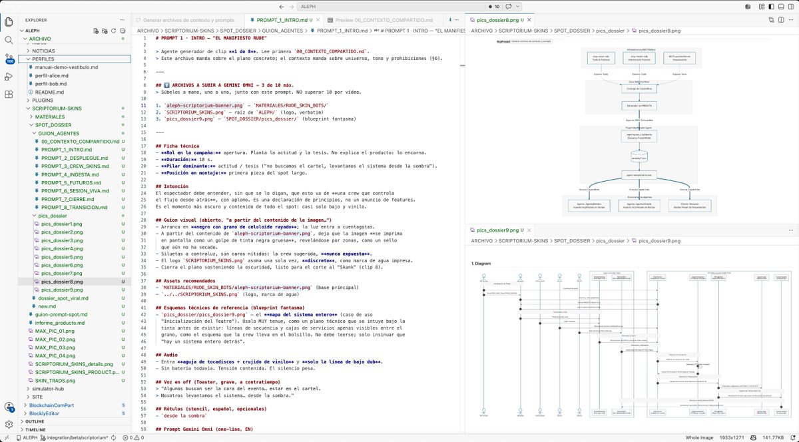Open errors and warnings in status bar
The height and width of the screenshot is (442, 799).
(x=133, y=437)
